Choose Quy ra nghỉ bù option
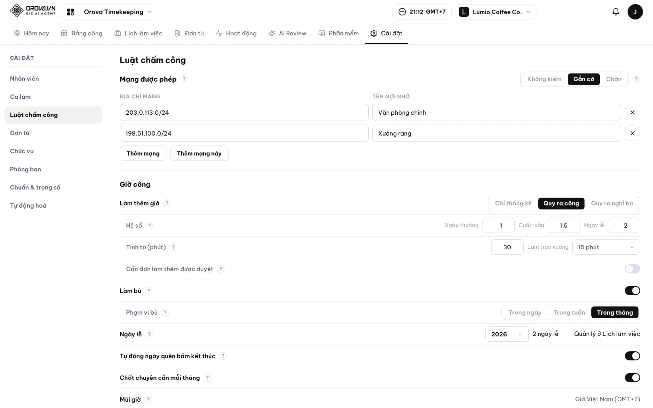The width and height of the screenshot is (653, 408). [x=612, y=203]
